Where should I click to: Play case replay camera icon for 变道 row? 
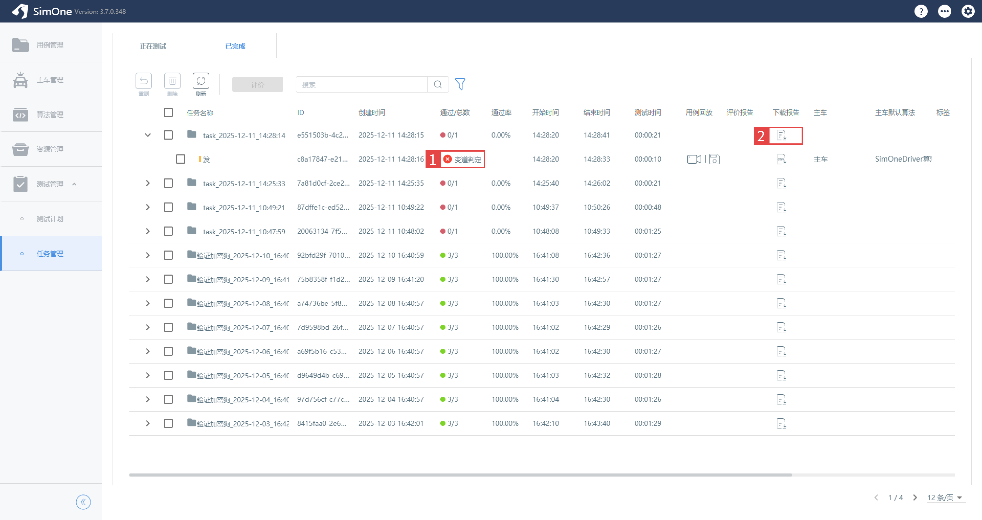click(x=694, y=159)
